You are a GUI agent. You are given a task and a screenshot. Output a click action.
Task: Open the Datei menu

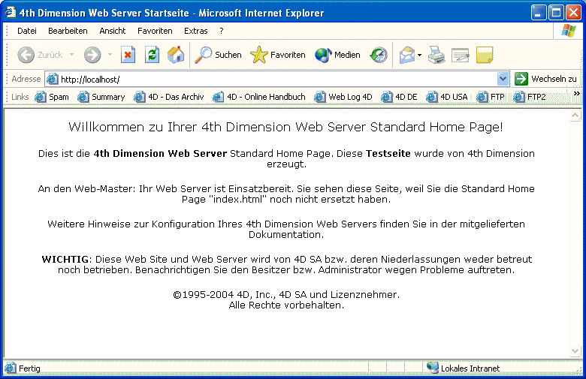pos(26,31)
